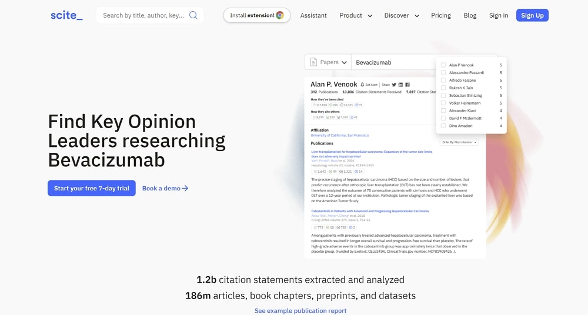This screenshot has width=588, height=315.
Task: Click the search magnifier icon
Action: pos(193,15)
